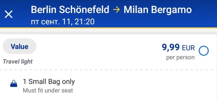217x99 pixels.
Task: Click the flight date and time subtitle
Action: 63,22
